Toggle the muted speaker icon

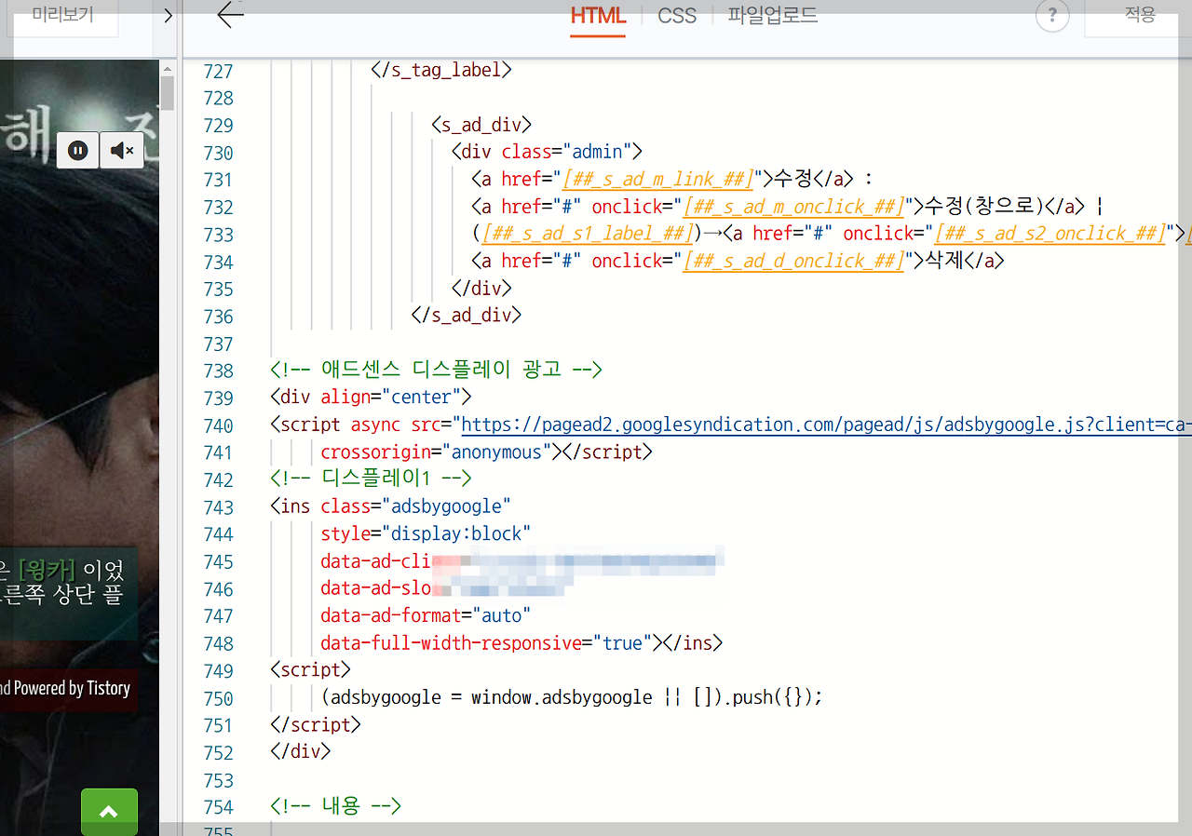tap(122, 150)
